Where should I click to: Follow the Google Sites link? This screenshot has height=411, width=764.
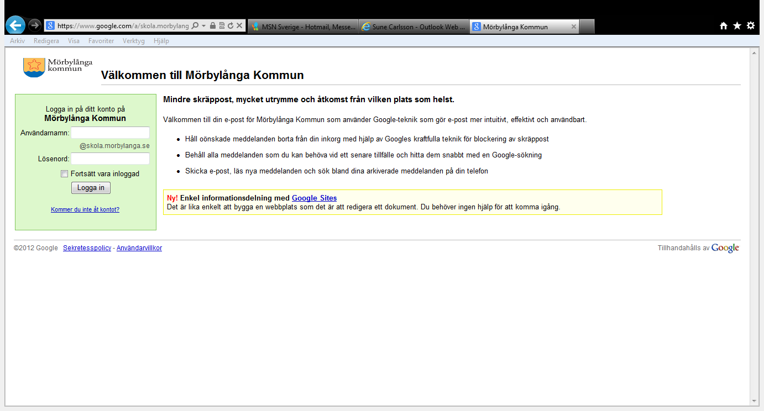tap(314, 198)
